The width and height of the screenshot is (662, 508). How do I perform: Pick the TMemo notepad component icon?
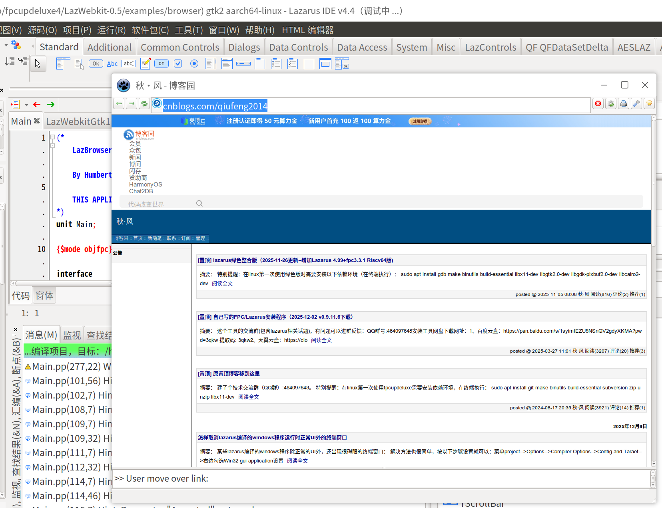click(x=146, y=63)
